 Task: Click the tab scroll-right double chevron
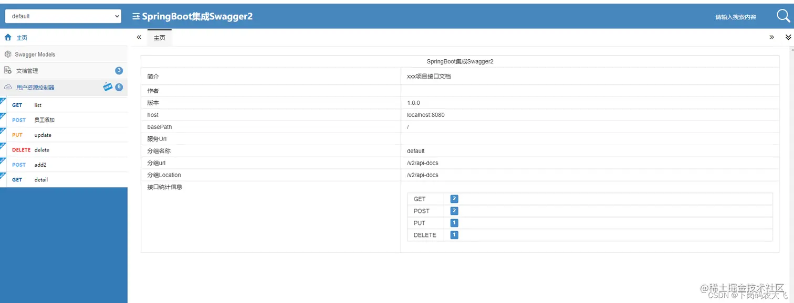pos(771,37)
